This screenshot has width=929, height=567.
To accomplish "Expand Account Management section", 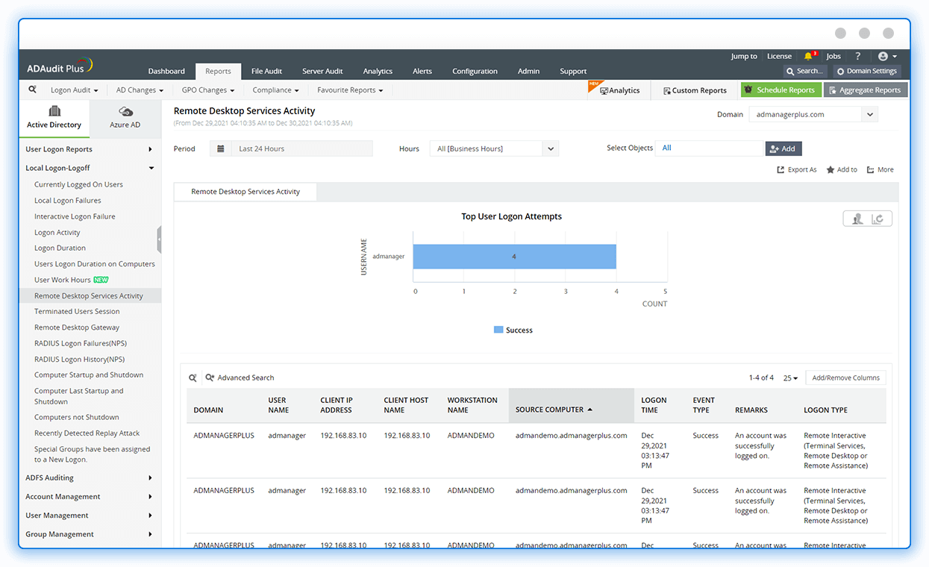I will (90, 496).
